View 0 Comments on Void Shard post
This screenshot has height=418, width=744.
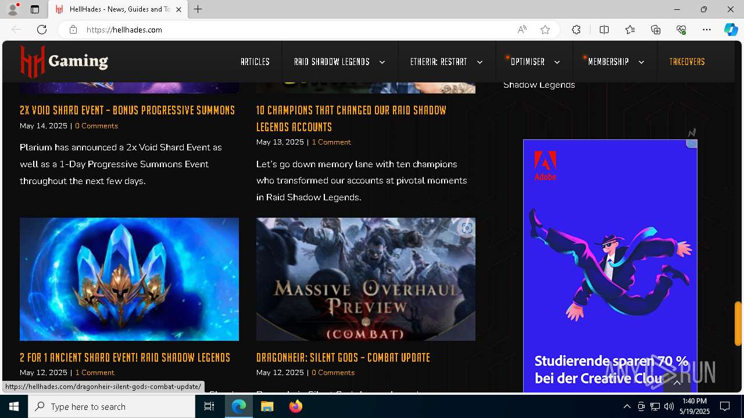96,126
